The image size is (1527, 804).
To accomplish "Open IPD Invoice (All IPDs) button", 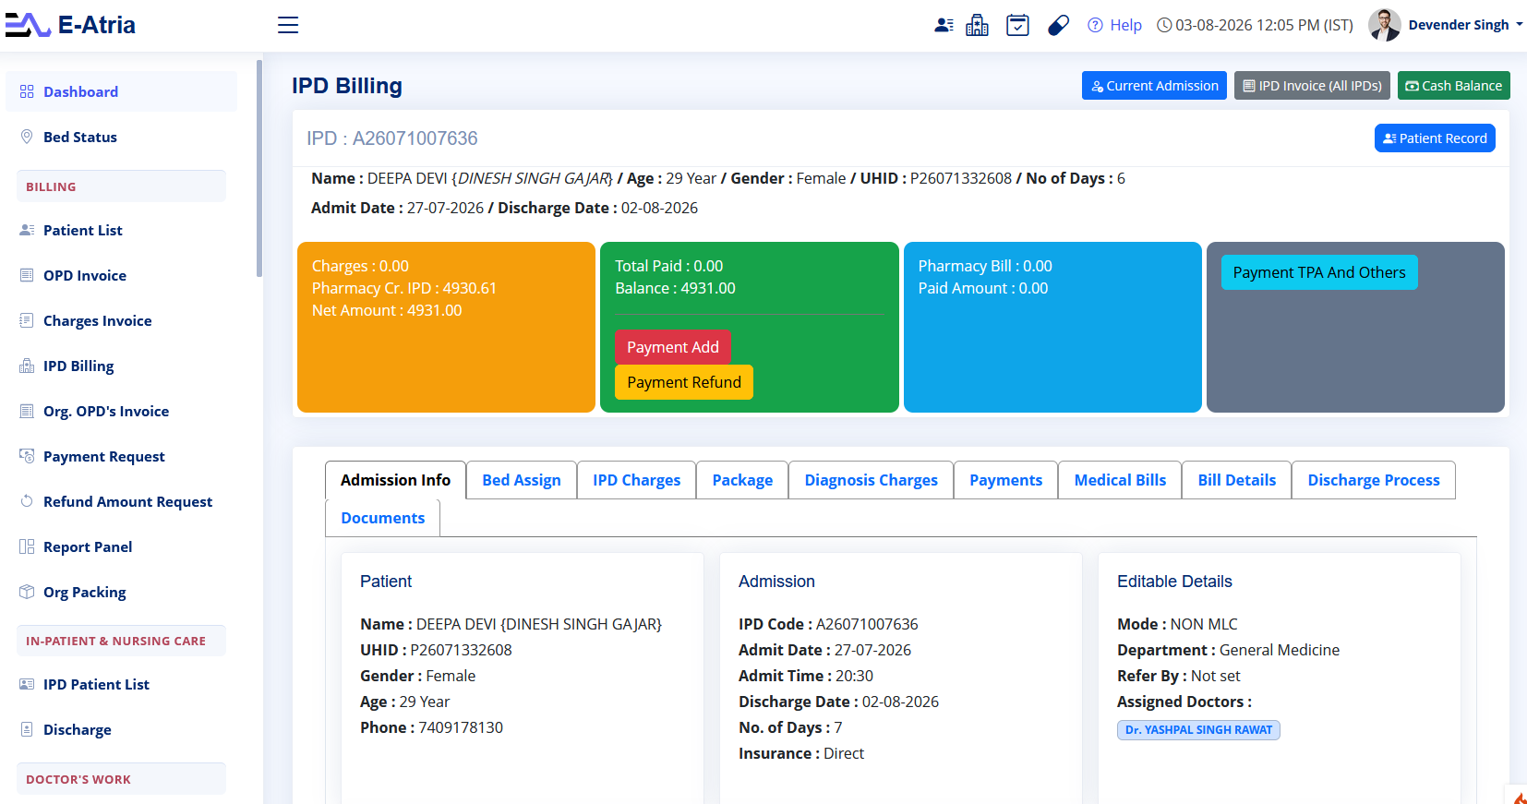I will click(1312, 86).
